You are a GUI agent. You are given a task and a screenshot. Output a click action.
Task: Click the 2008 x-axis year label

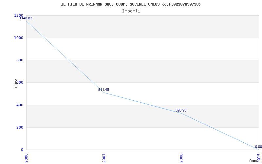181,158
